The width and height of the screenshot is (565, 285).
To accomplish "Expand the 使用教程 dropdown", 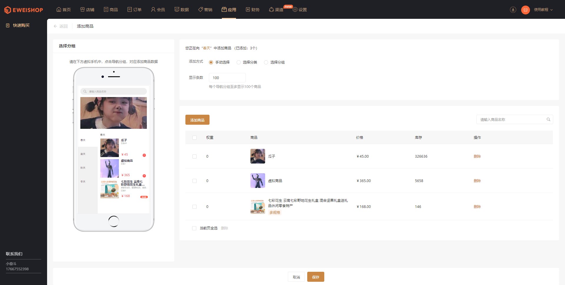I will (543, 10).
